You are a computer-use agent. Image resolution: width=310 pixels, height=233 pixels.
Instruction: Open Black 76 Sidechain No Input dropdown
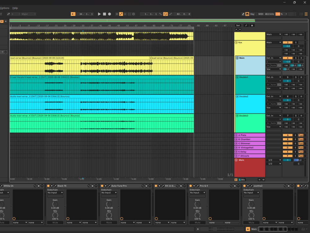coord(55,193)
